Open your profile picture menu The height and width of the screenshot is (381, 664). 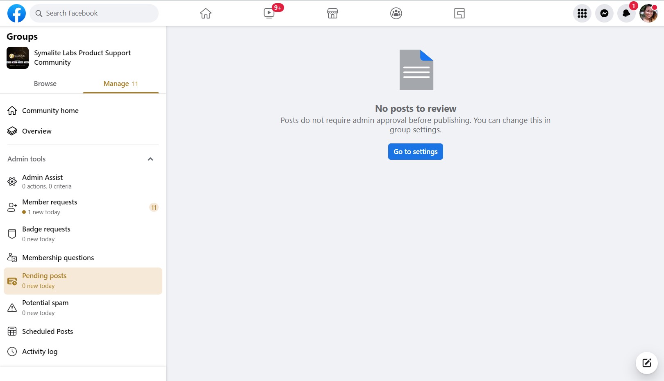click(x=648, y=13)
